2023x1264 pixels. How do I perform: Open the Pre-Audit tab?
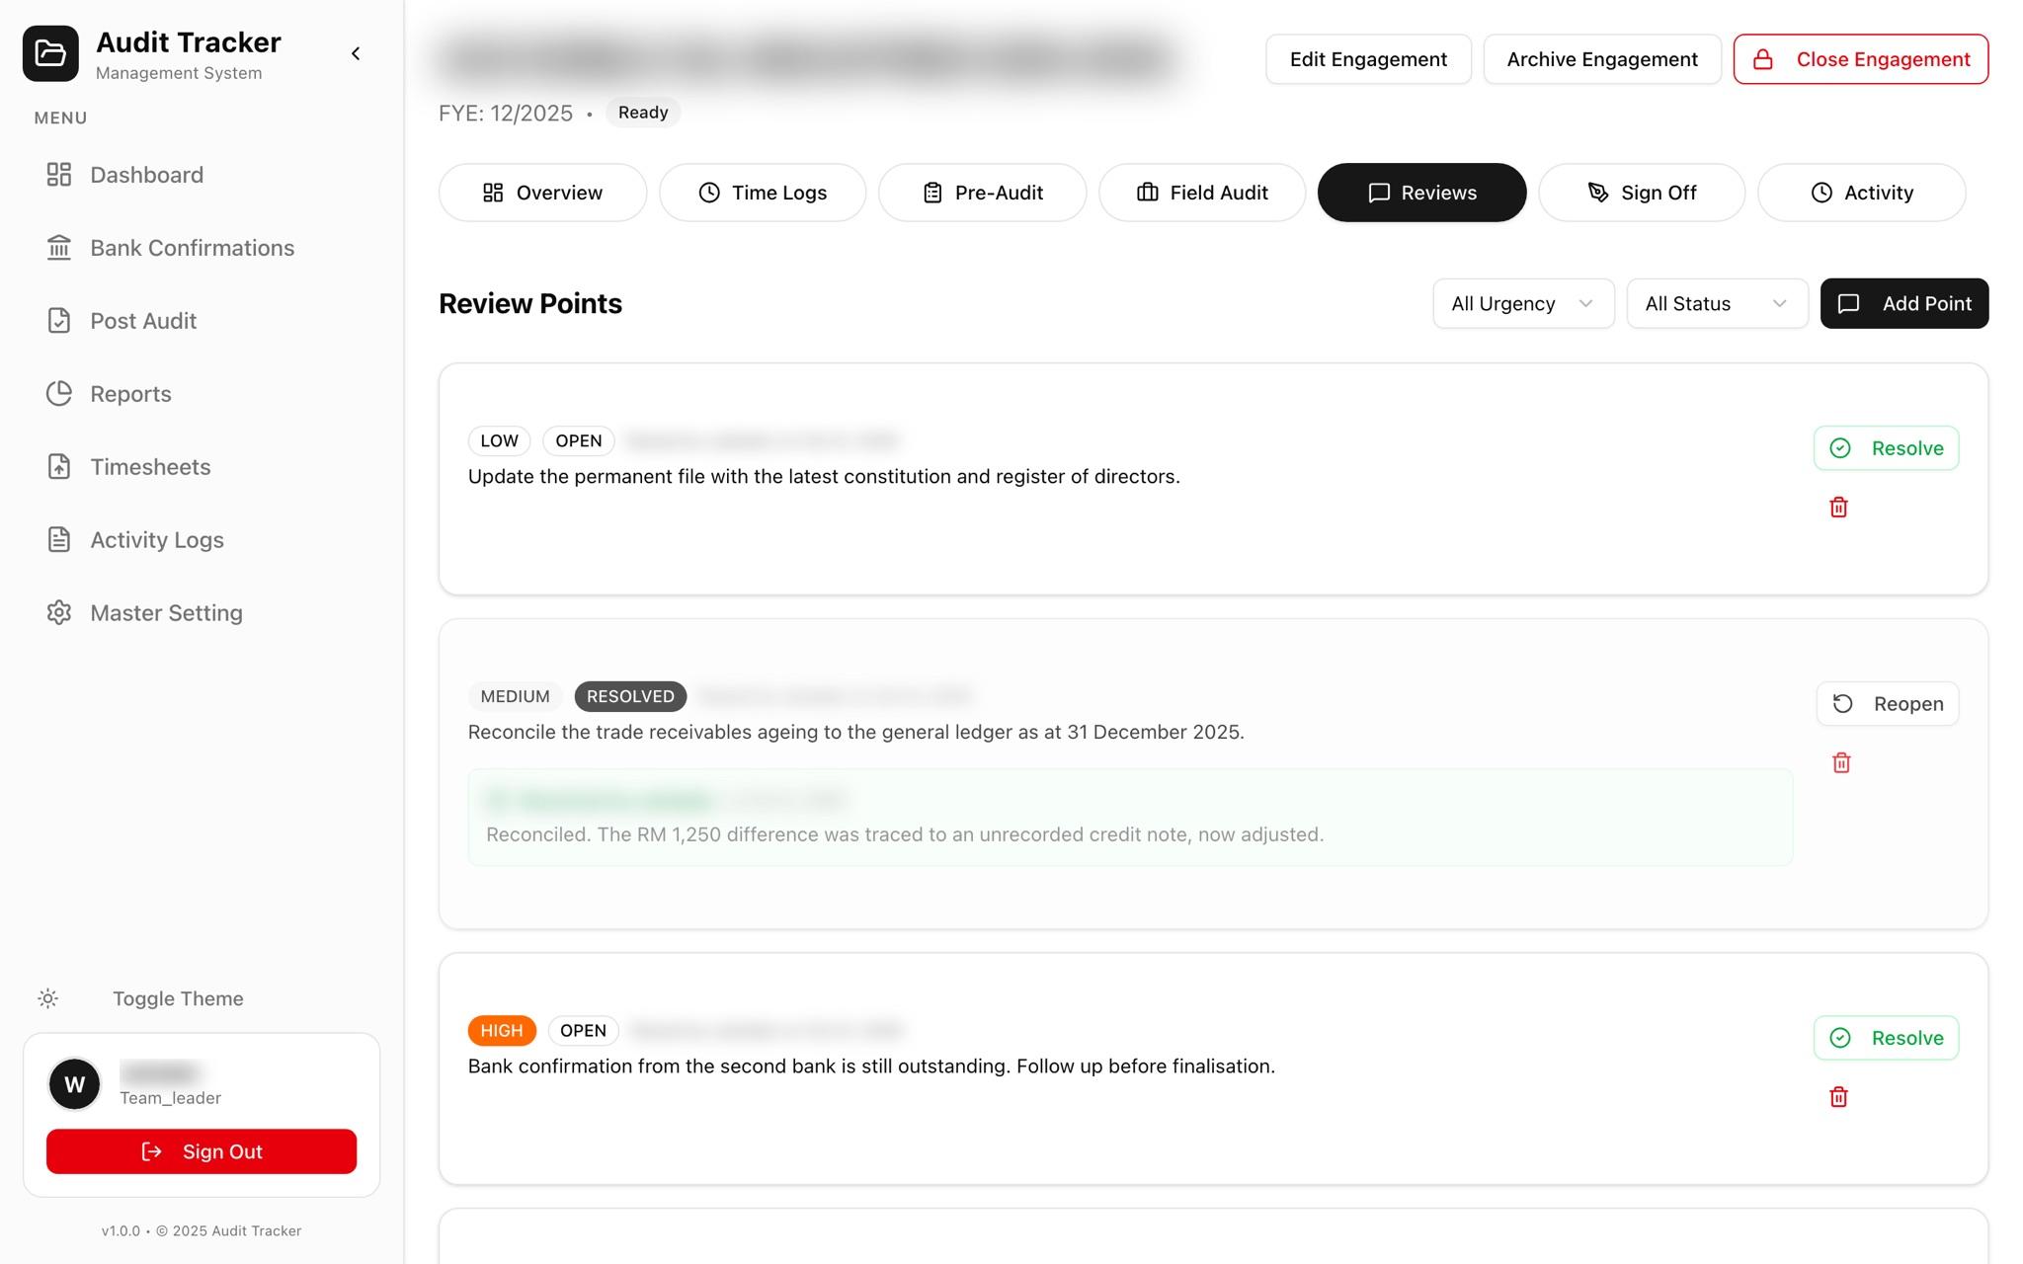pyautogui.click(x=982, y=193)
